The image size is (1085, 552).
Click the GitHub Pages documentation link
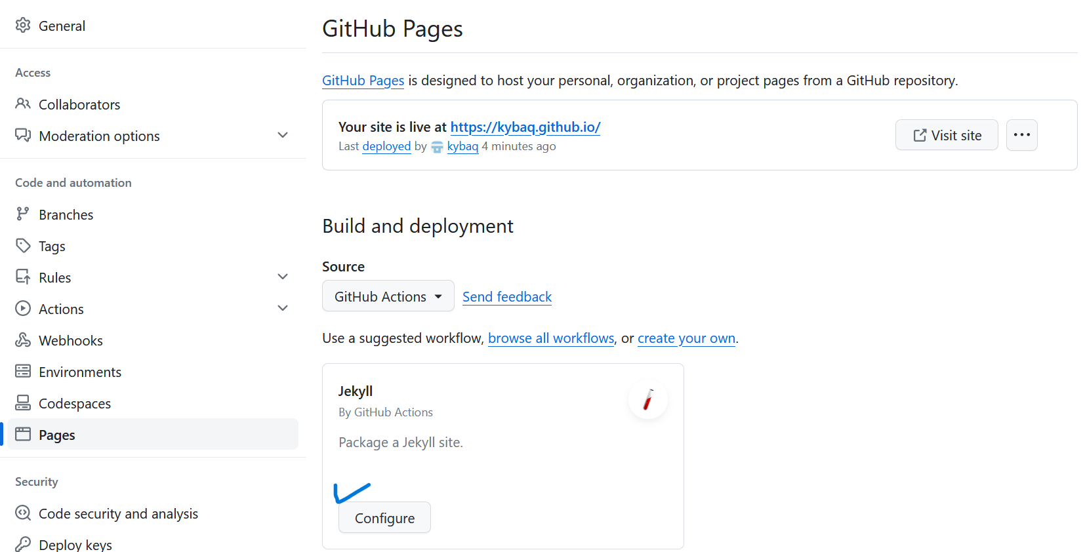point(363,81)
